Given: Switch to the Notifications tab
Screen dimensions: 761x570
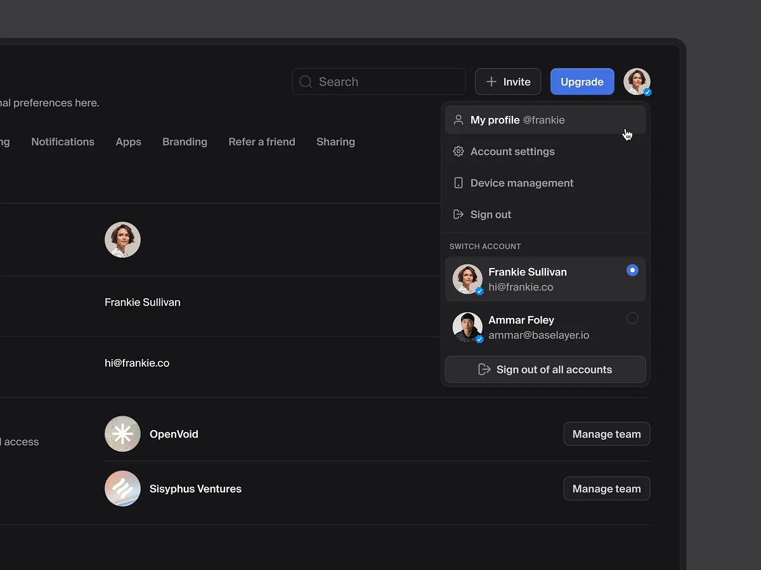Looking at the screenshot, I should point(63,142).
